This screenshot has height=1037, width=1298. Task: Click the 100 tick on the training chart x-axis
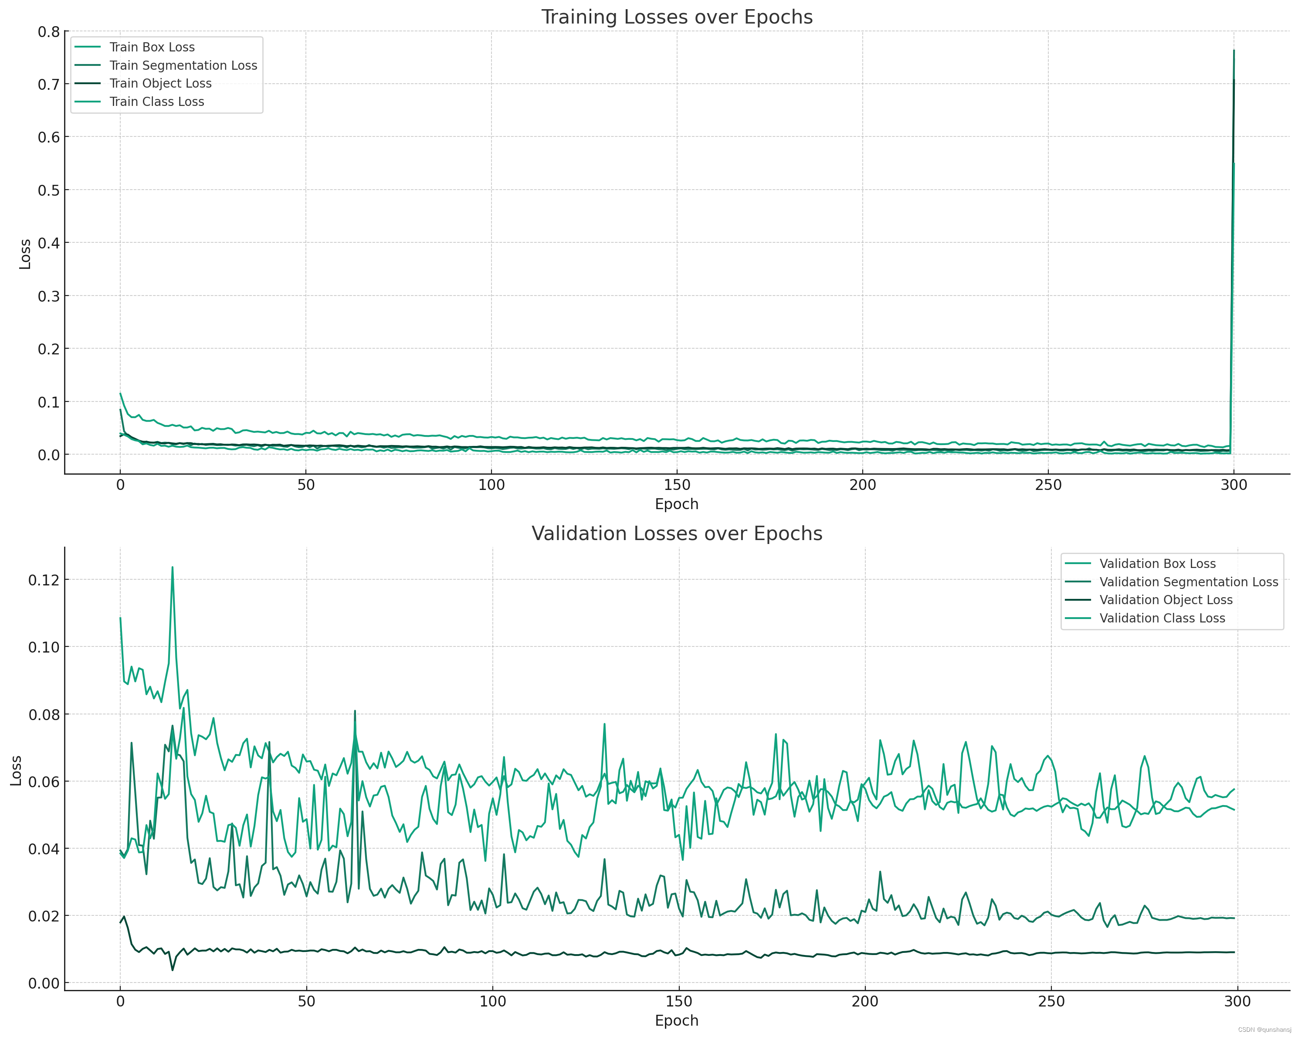tap(491, 486)
